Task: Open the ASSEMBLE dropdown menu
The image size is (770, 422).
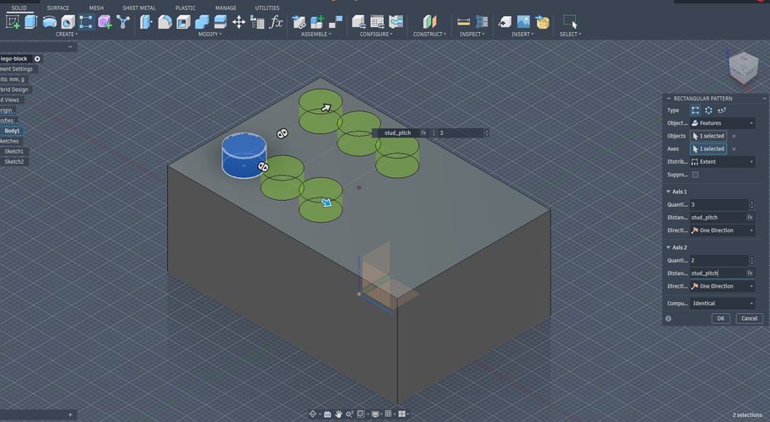Action: pos(315,35)
